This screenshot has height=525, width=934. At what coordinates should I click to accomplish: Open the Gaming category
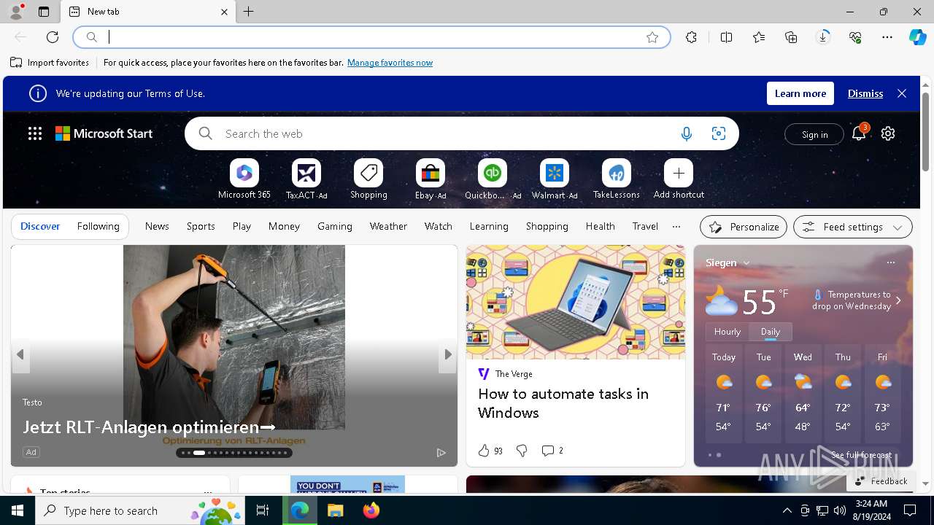(x=335, y=226)
